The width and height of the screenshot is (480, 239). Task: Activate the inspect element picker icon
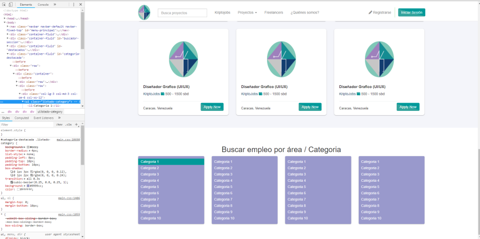[x=4, y=5]
